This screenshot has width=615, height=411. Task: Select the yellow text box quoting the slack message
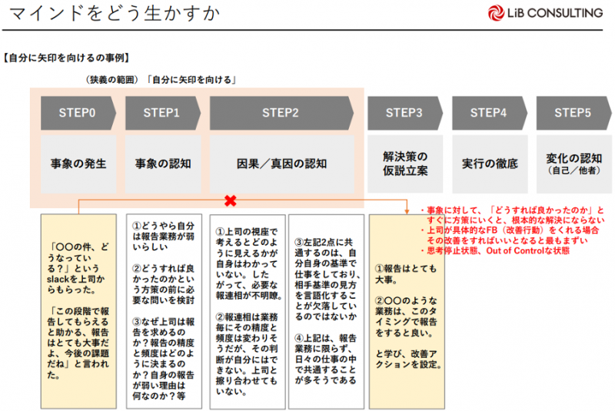(x=78, y=311)
